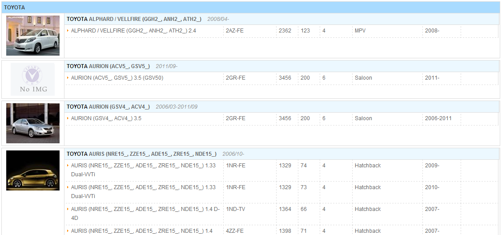Click 2GR-FE in the AURION 3.5 (GSV50) row
Viewport: 502px width, 235px height.
[x=236, y=77]
